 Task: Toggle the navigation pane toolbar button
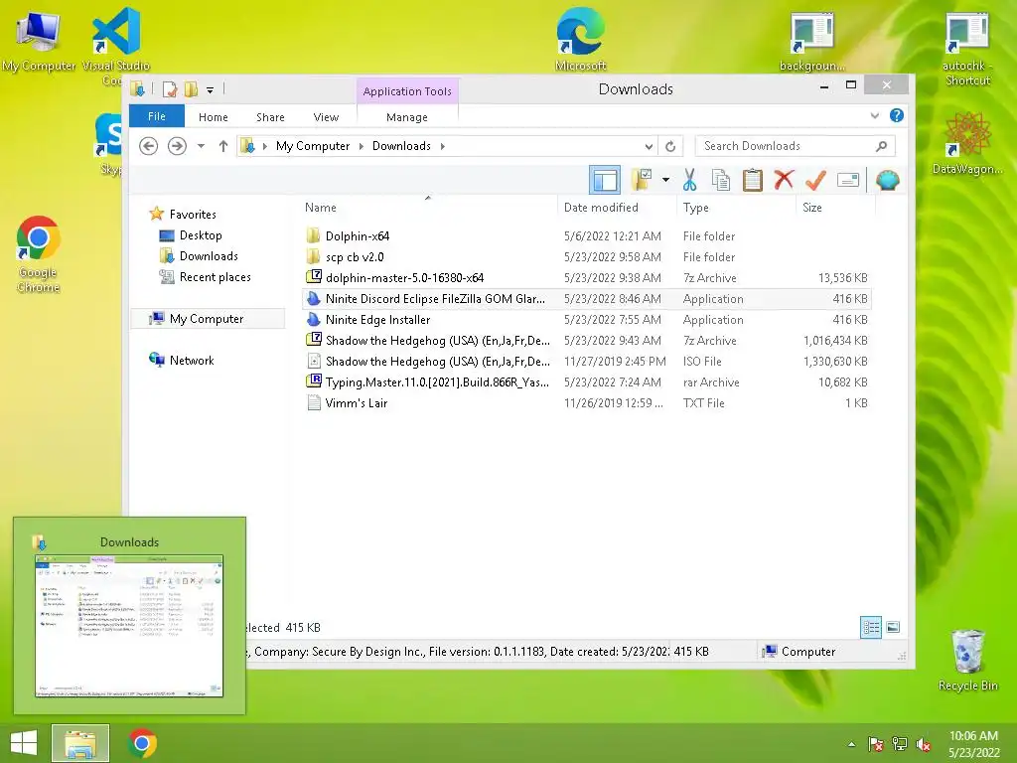tap(605, 180)
